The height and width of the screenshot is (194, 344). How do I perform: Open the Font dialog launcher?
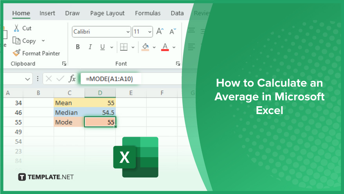(x=178, y=63)
